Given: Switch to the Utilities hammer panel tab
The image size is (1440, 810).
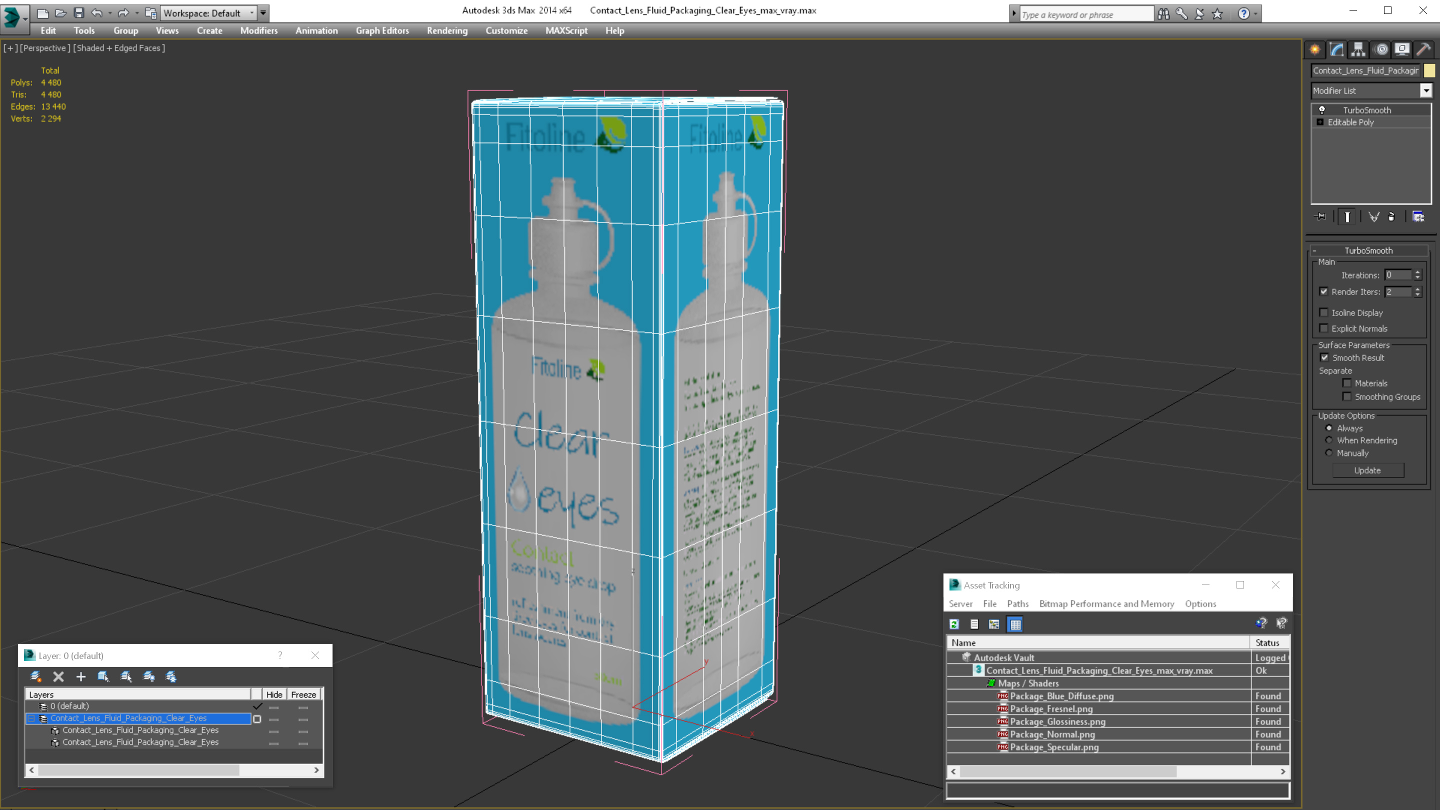Looking at the screenshot, I should 1424,50.
